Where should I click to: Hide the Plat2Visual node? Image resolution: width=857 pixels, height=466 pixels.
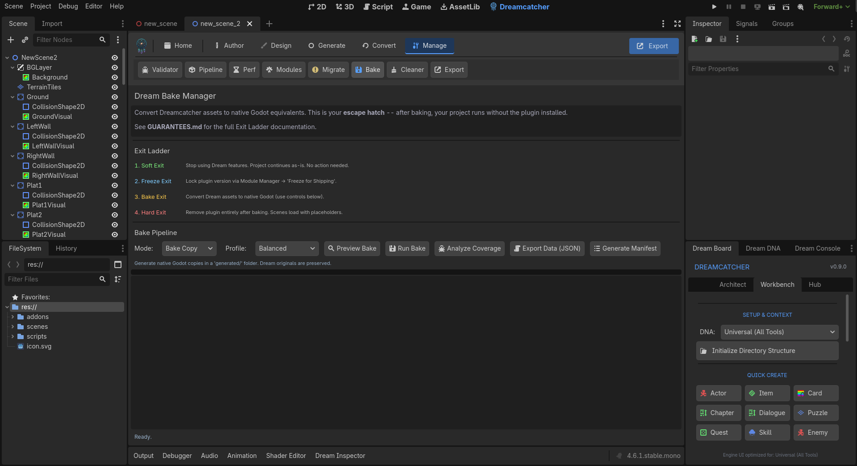coord(115,235)
